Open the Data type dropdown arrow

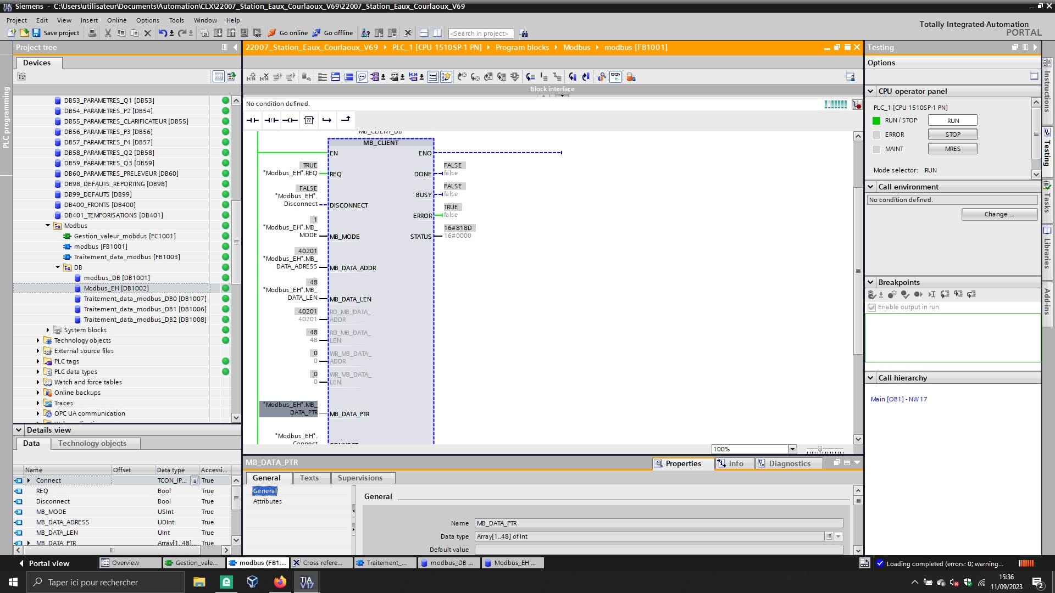[839, 536]
